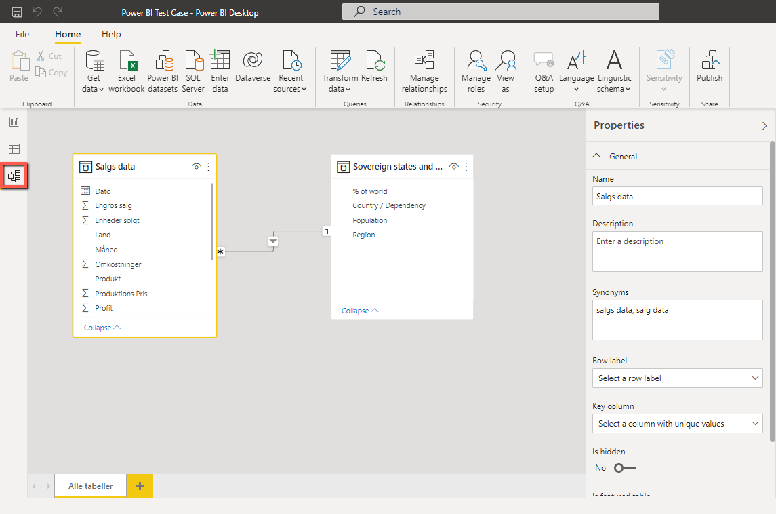The height and width of the screenshot is (514, 776).
Task: Click the Sovereign states table header icon
Action: [343, 167]
